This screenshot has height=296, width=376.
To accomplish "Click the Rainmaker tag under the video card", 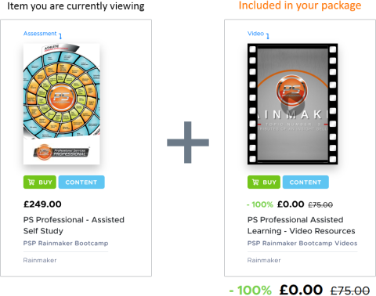I will click(x=264, y=260).
